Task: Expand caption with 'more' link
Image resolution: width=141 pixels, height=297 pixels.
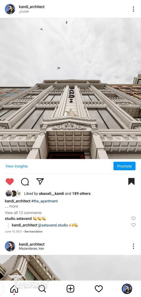Action: tap(14, 206)
